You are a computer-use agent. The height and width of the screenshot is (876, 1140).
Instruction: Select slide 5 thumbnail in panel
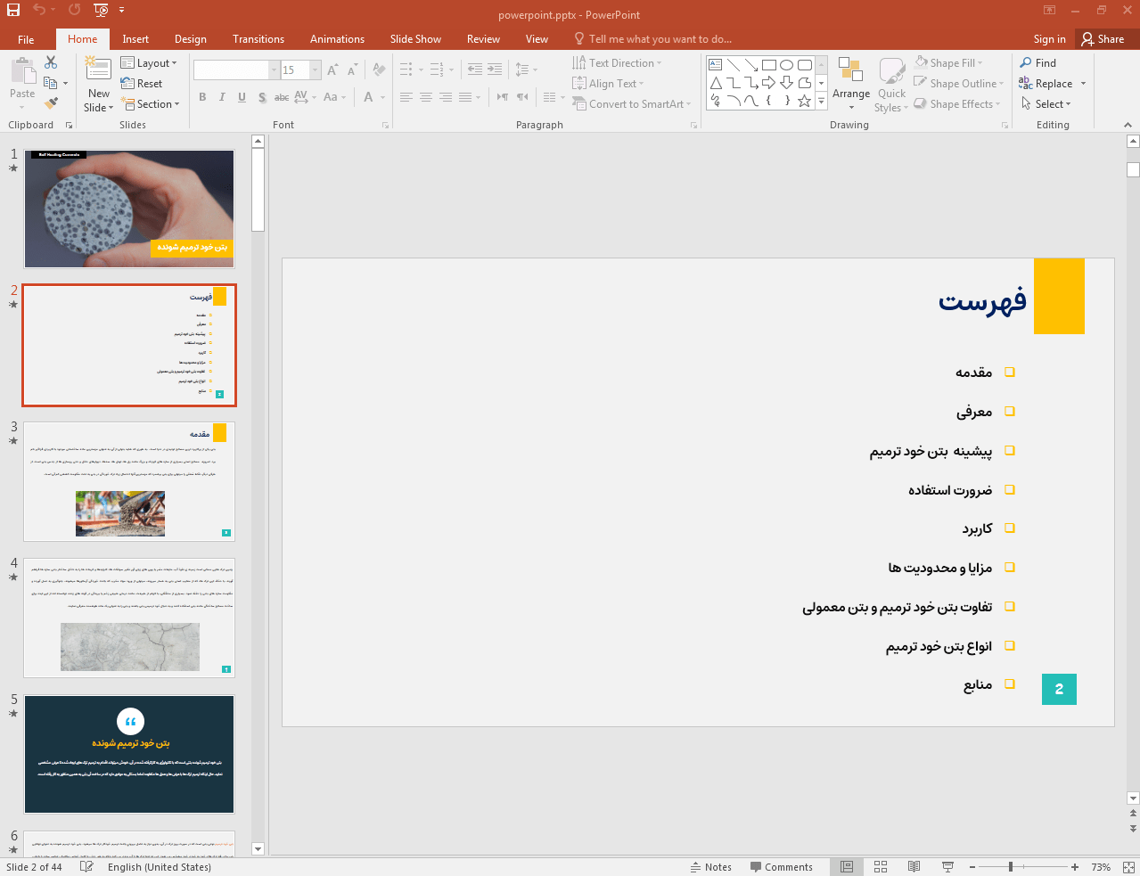pyautogui.click(x=129, y=754)
